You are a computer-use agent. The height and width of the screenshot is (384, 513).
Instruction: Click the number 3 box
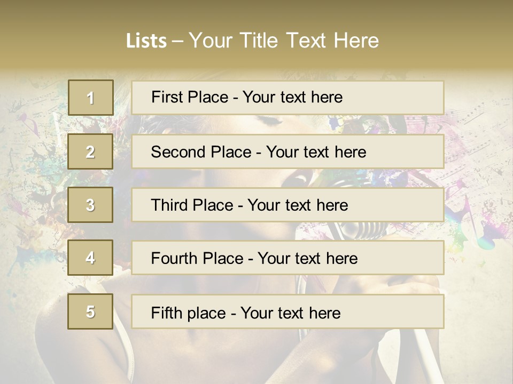[x=90, y=205]
